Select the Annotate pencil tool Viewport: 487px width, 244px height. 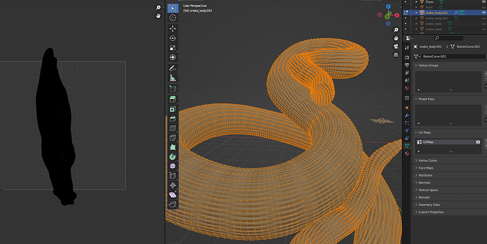[x=173, y=68]
